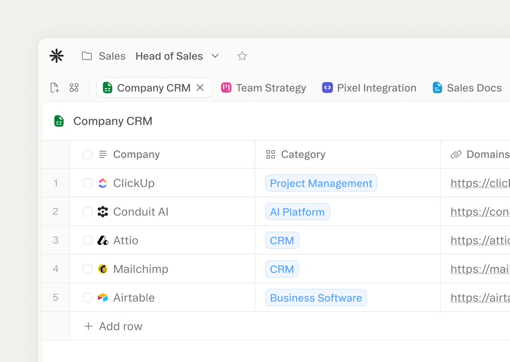Click the blue Sales Docs document icon
Image resolution: width=510 pixels, height=362 pixels.
click(437, 88)
